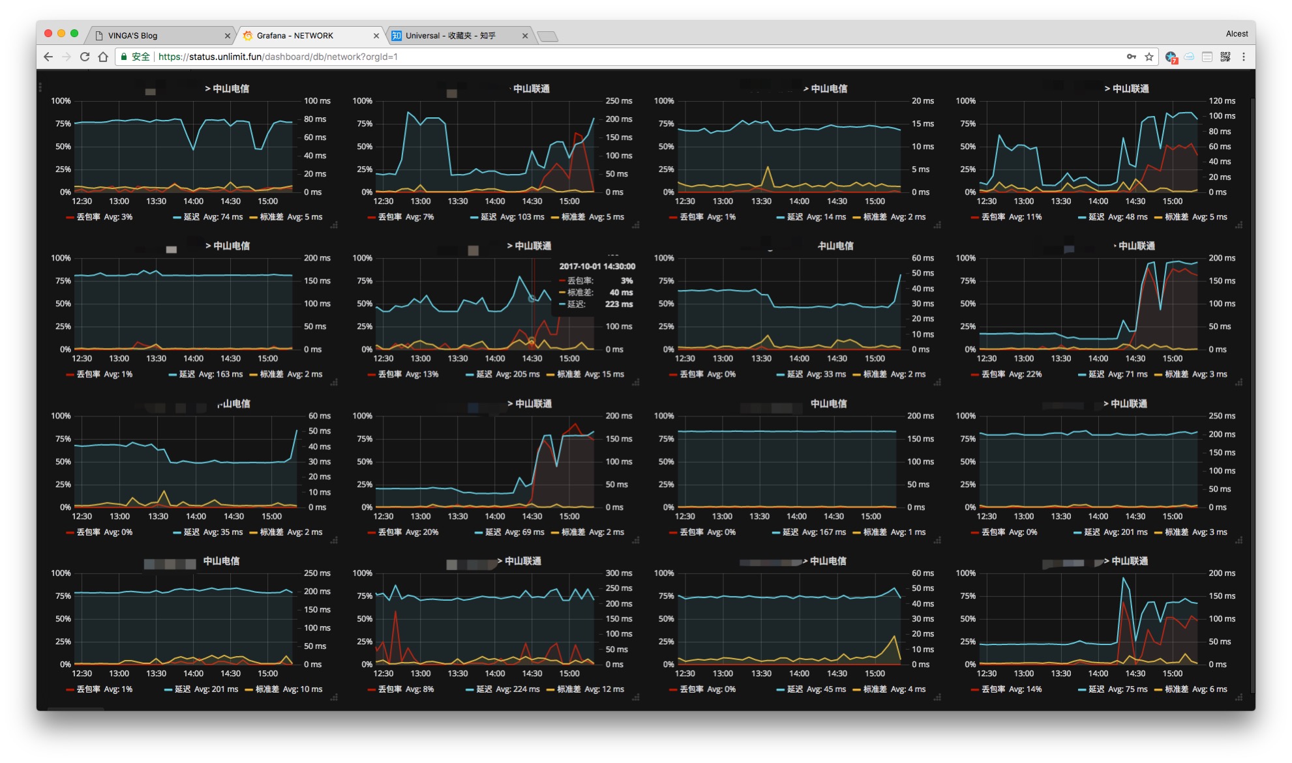This screenshot has height=763, width=1292.
Task: View site security info via lock icon
Action: pos(124,57)
